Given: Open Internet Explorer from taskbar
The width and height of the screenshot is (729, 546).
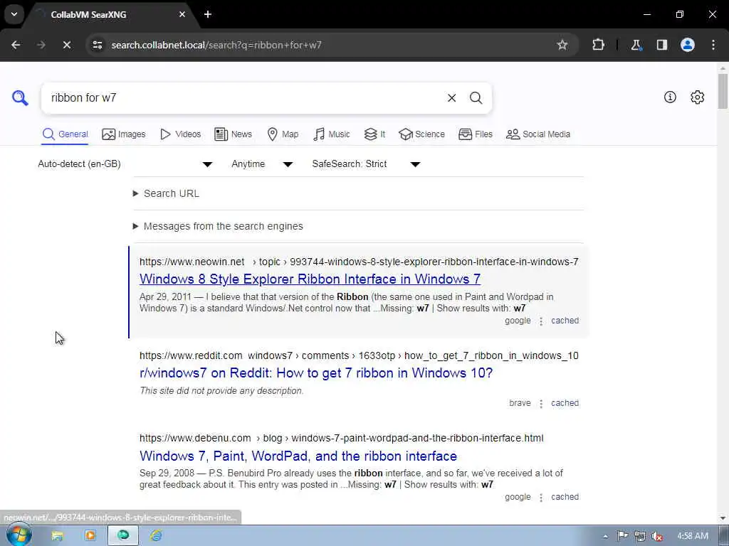Looking at the screenshot, I should [156, 536].
